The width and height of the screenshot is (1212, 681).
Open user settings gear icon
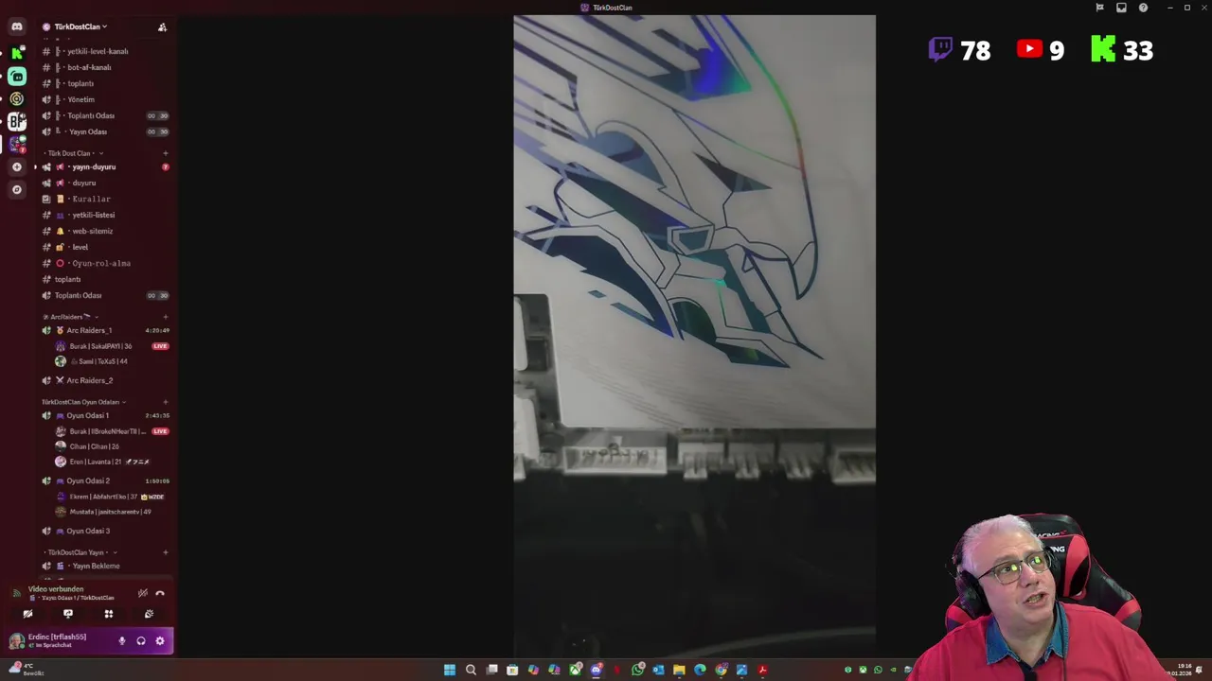pos(159,641)
